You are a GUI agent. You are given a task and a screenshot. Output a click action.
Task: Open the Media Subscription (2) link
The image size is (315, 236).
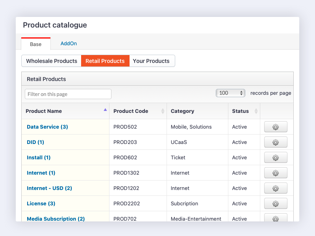coord(56,219)
